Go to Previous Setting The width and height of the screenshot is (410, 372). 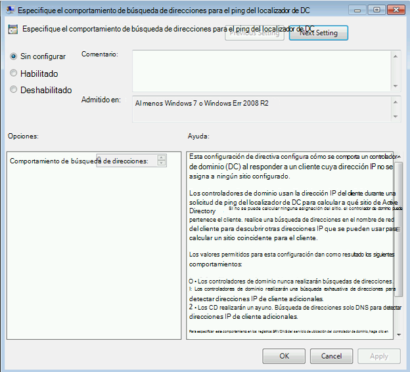tap(254, 34)
